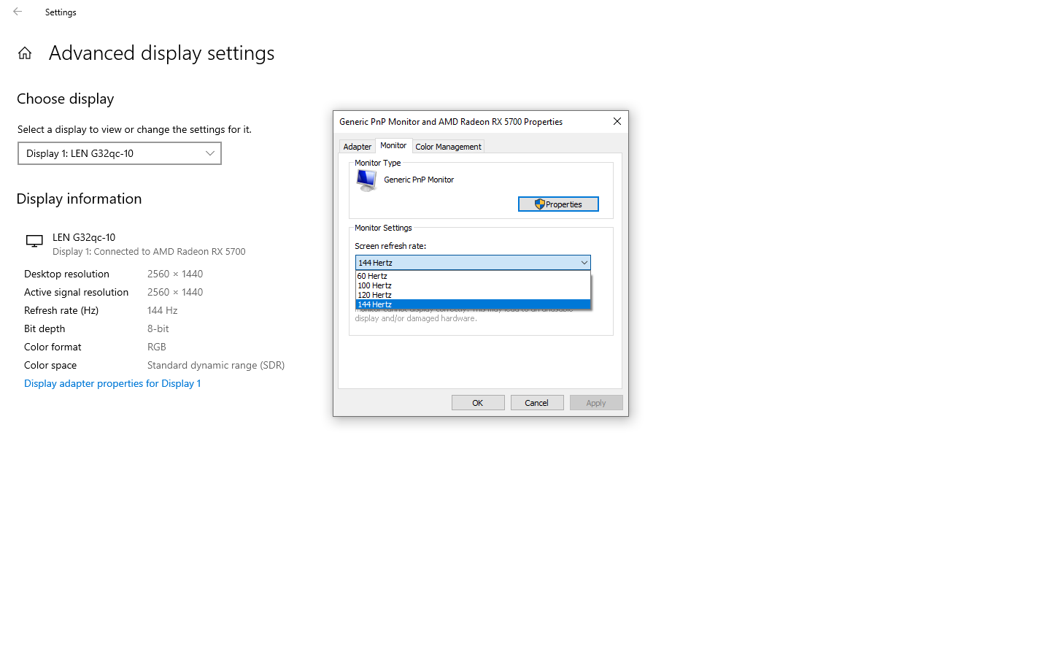
Task: Switch to the Adapter tab
Action: click(x=357, y=147)
